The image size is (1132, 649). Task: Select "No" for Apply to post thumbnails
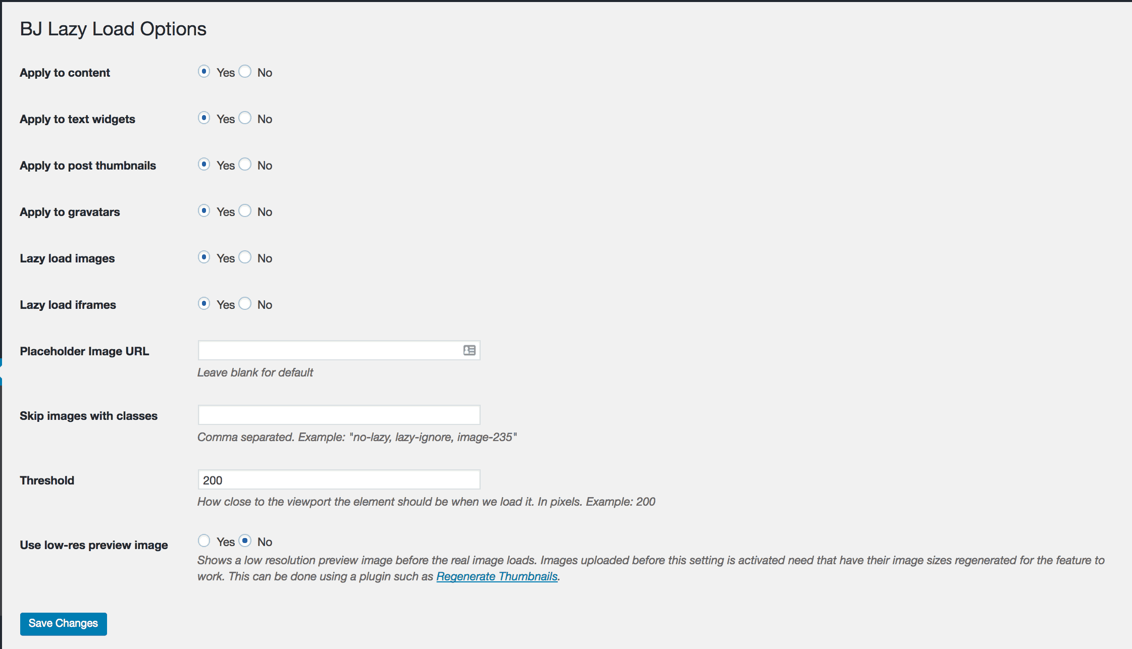click(x=245, y=164)
